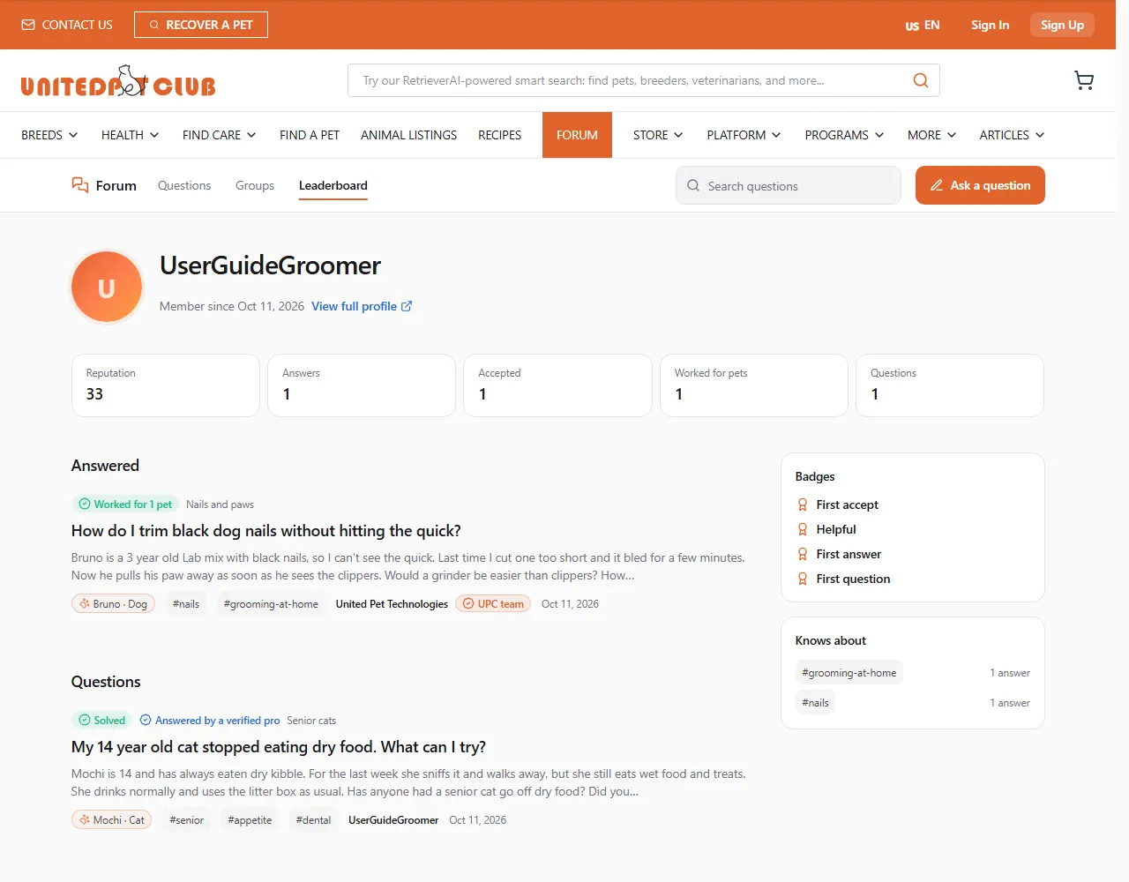Click the UPC team badge

[493, 604]
